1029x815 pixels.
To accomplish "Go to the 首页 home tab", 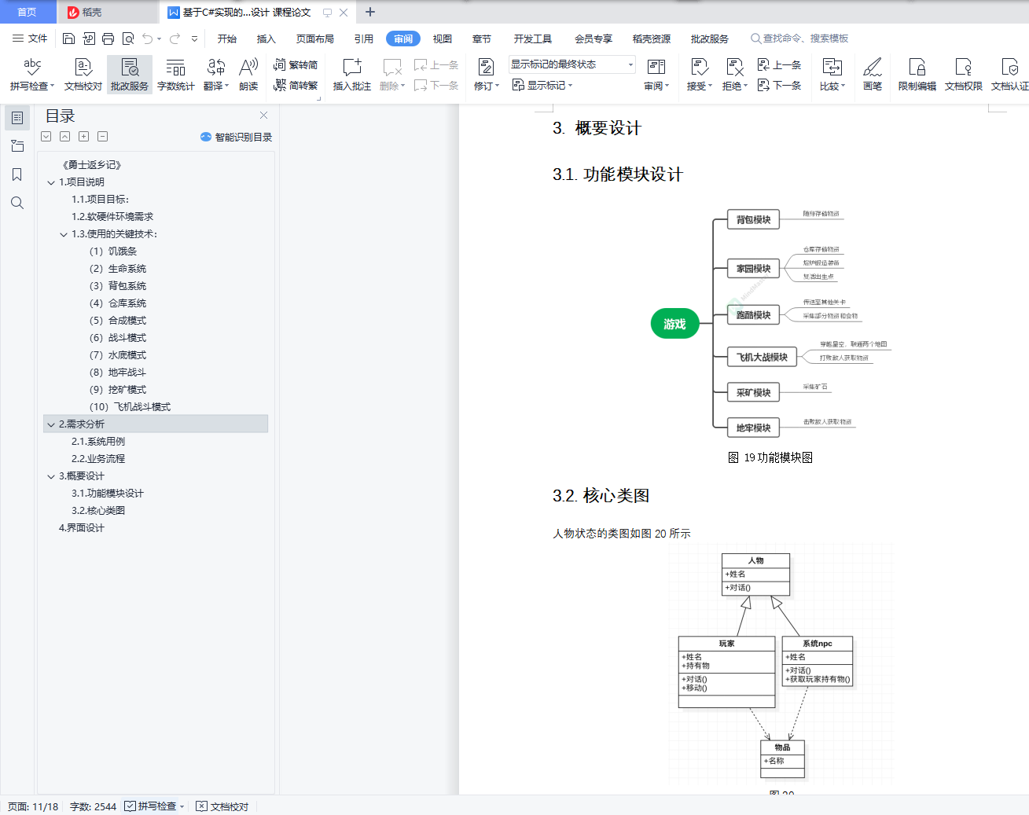I will (28, 12).
